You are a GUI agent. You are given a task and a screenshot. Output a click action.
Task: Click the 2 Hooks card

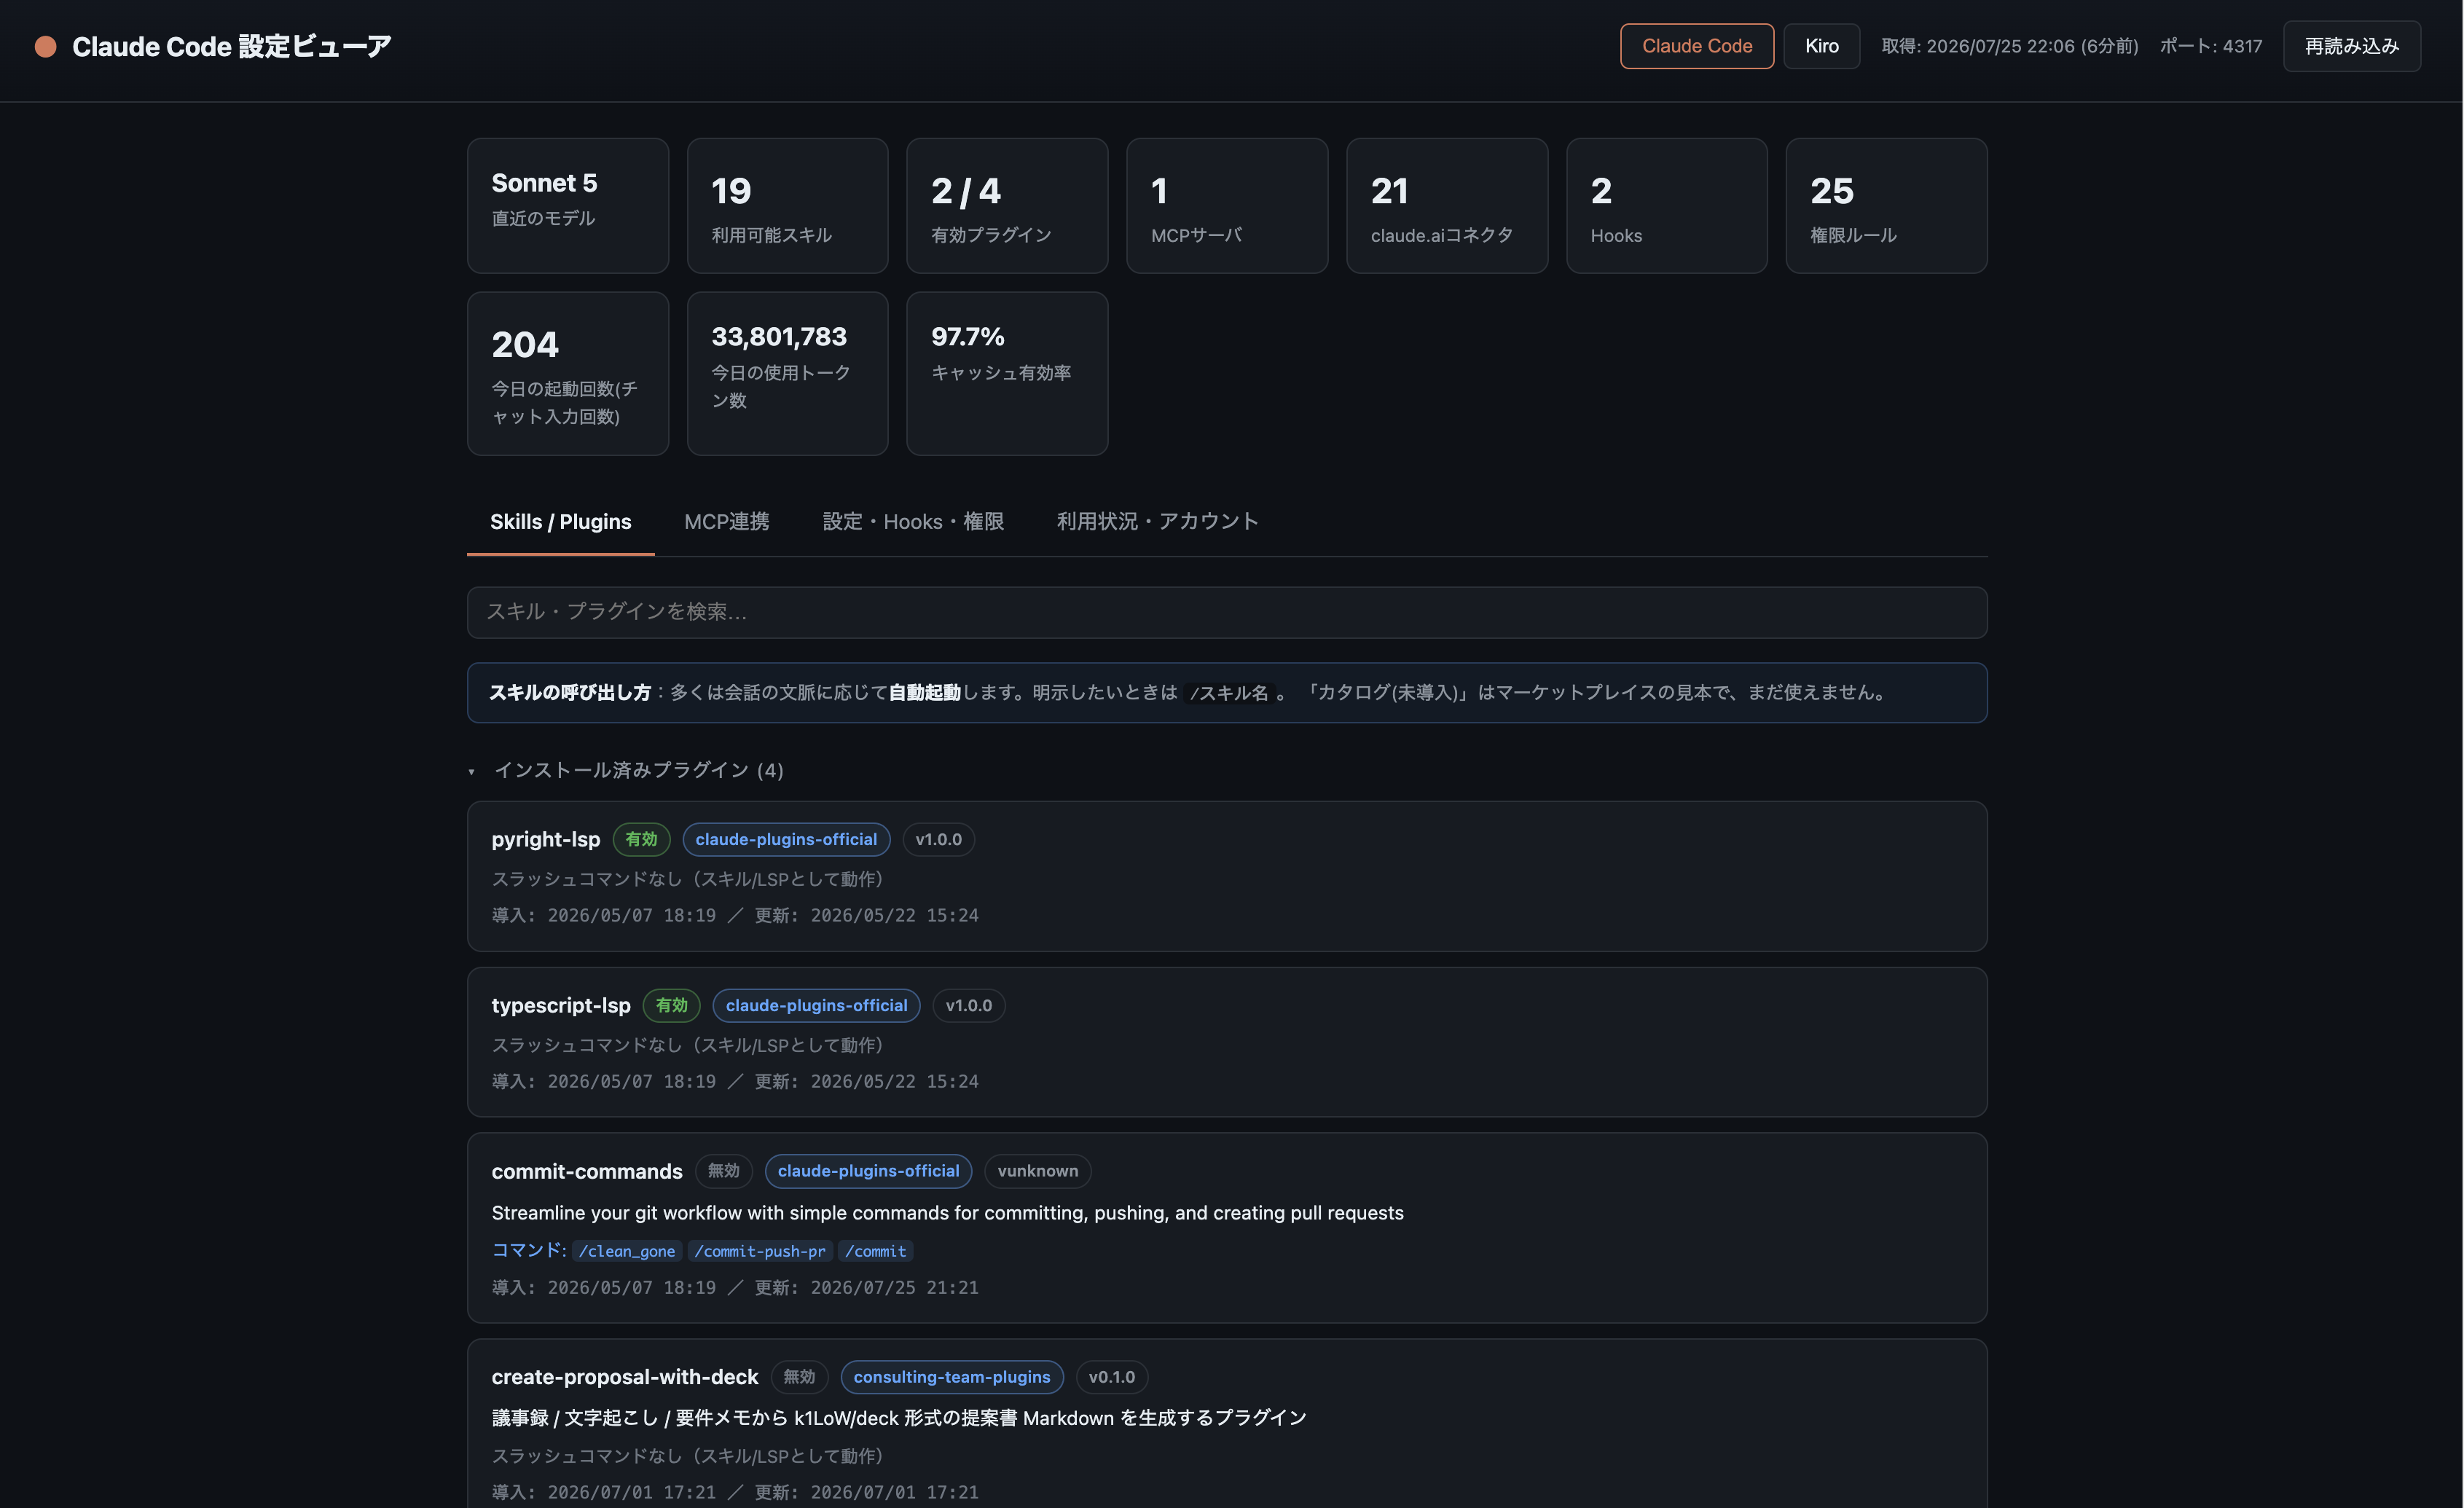(1666, 206)
